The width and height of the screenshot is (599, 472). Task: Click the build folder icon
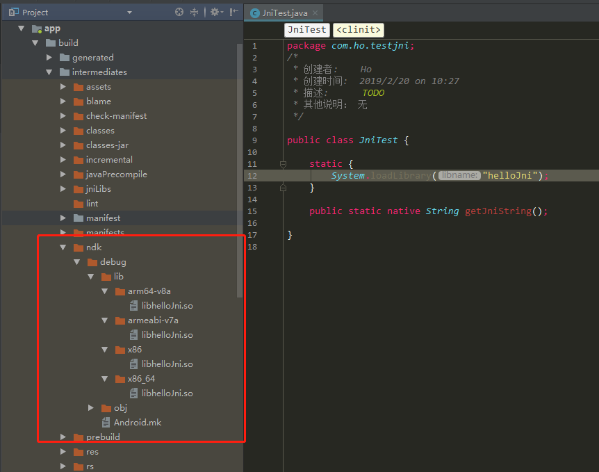(51, 43)
